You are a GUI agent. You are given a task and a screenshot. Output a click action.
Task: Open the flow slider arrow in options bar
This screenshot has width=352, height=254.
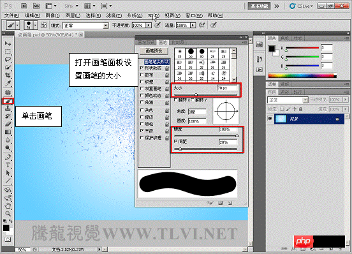tap(193, 26)
